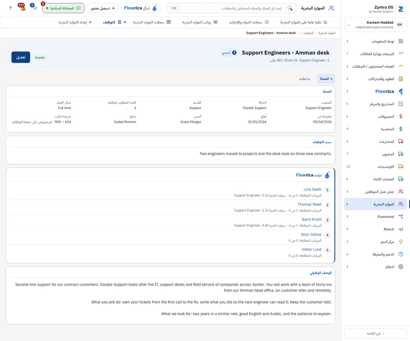410x341 pixels.
Task: Click the question mark help icon in top bar
Action: click(x=10, y=8)
